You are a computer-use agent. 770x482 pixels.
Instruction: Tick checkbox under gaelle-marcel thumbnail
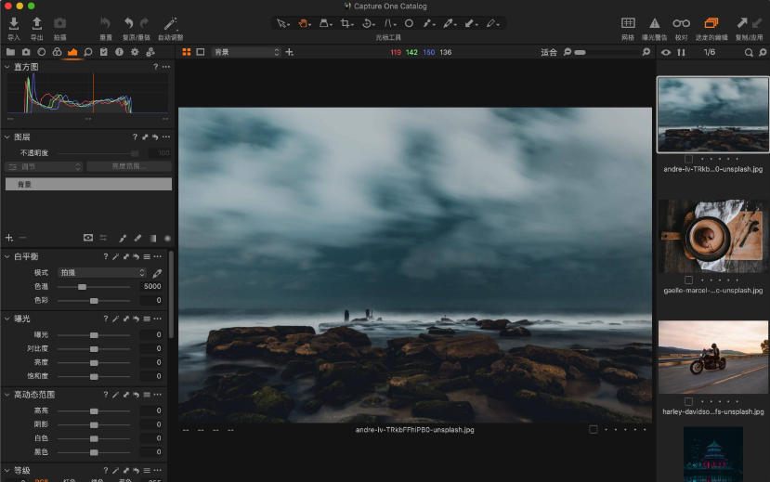pyautogui.click(x=688, y=280)
